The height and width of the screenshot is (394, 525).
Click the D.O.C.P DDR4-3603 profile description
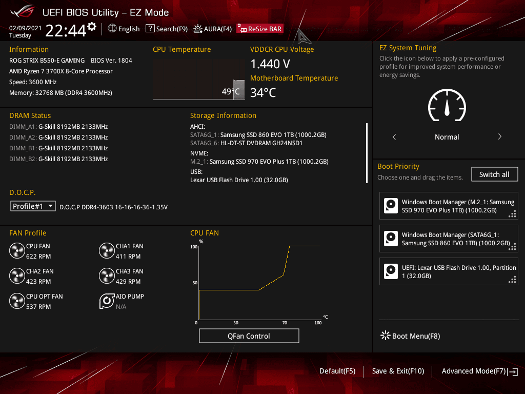pos(113,207)
